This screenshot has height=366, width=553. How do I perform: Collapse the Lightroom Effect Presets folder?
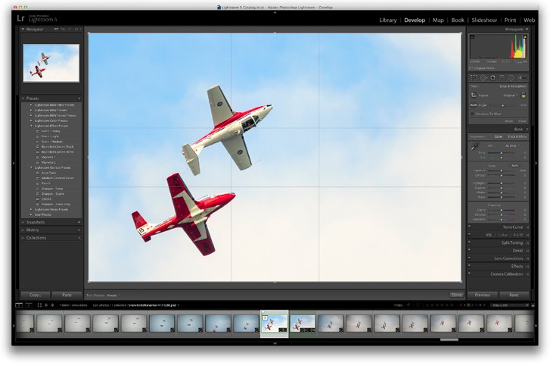pyautogui.click(x=31, y=126)
